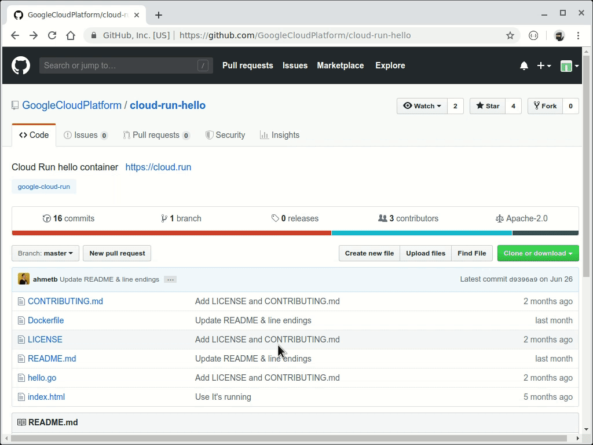Image resolution: width=593 pixels, height=445 pixels.
Task: Open latest commit d9396a9
Action: click(523, 279)
